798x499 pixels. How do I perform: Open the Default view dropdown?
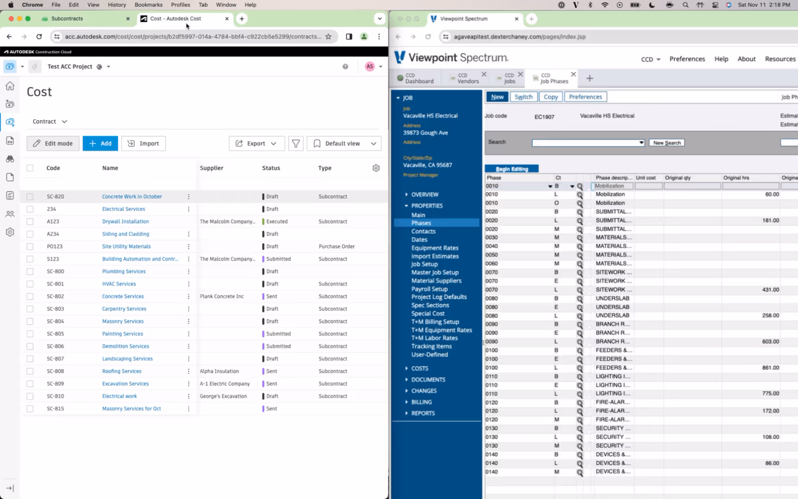[344, 143]
